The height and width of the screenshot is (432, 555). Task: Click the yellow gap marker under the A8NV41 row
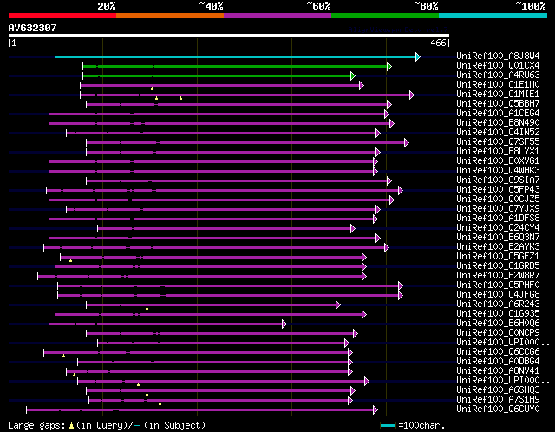[74, 375]
